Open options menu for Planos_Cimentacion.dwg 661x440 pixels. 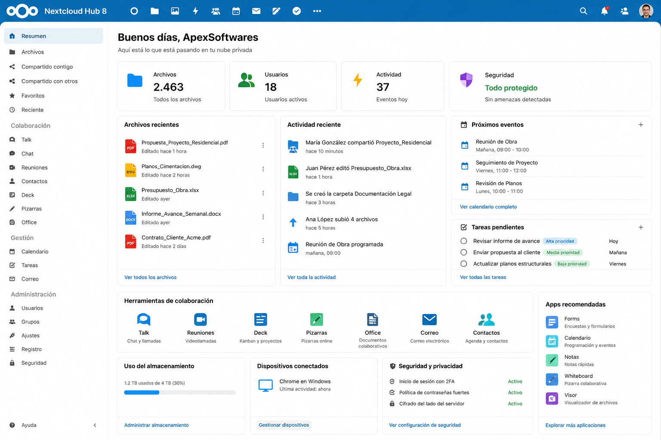pyautogui.click(x=263, y=169)
